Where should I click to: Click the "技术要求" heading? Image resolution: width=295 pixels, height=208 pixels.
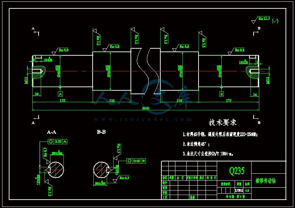click(223, 123)
